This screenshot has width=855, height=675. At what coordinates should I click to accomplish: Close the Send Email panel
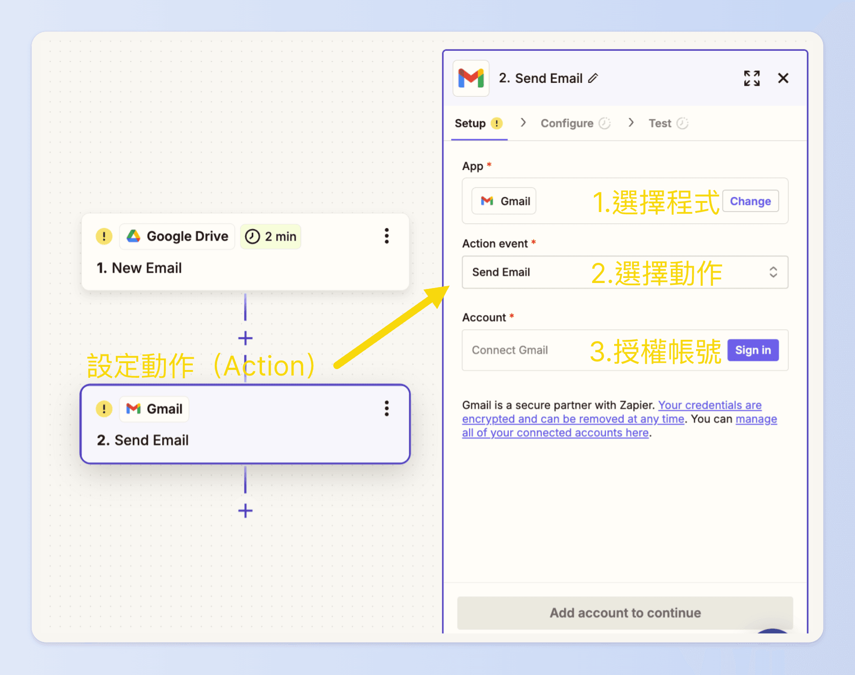[x=783, y=78]
